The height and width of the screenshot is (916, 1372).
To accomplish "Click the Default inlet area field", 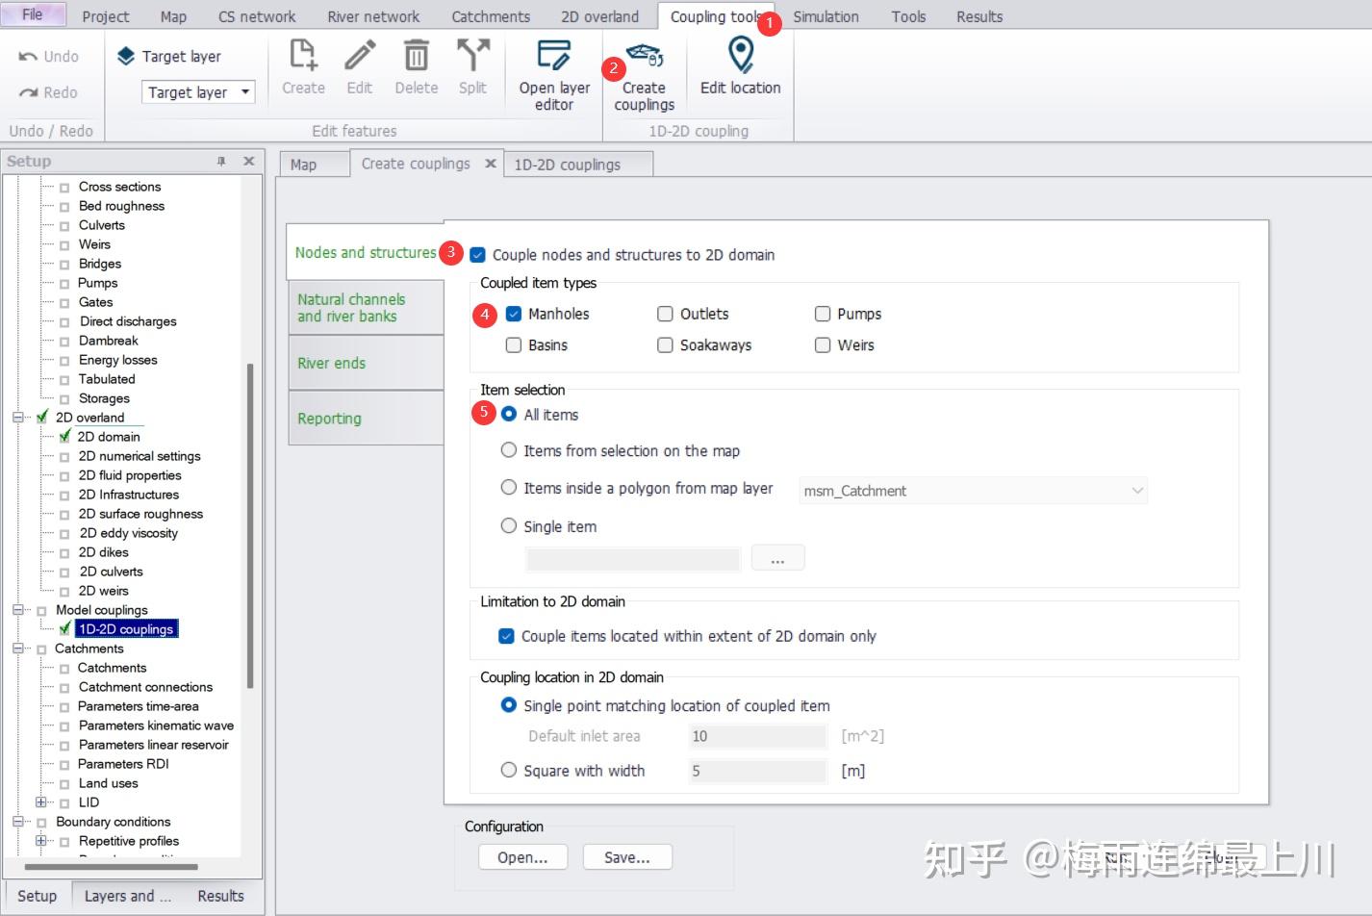I will 757,736.
